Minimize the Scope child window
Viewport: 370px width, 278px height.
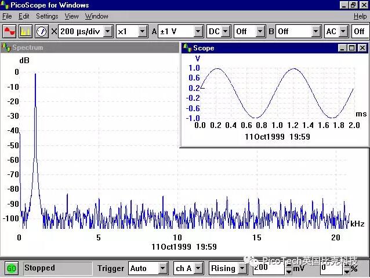click(342, 48)
